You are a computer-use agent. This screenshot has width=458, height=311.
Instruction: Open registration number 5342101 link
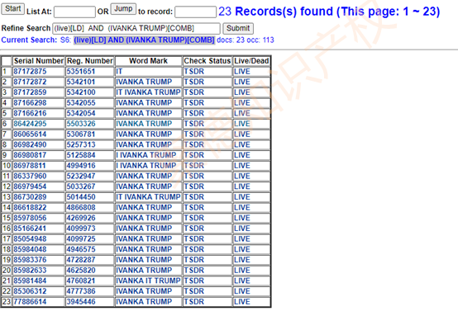coord(81,82)
